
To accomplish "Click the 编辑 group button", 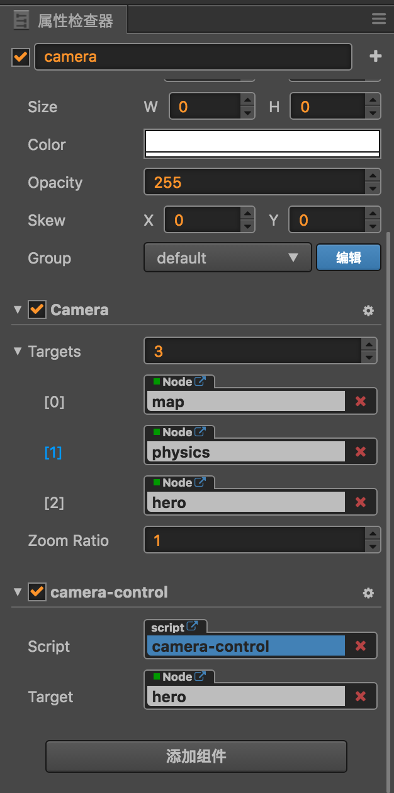I will point(348,258).
